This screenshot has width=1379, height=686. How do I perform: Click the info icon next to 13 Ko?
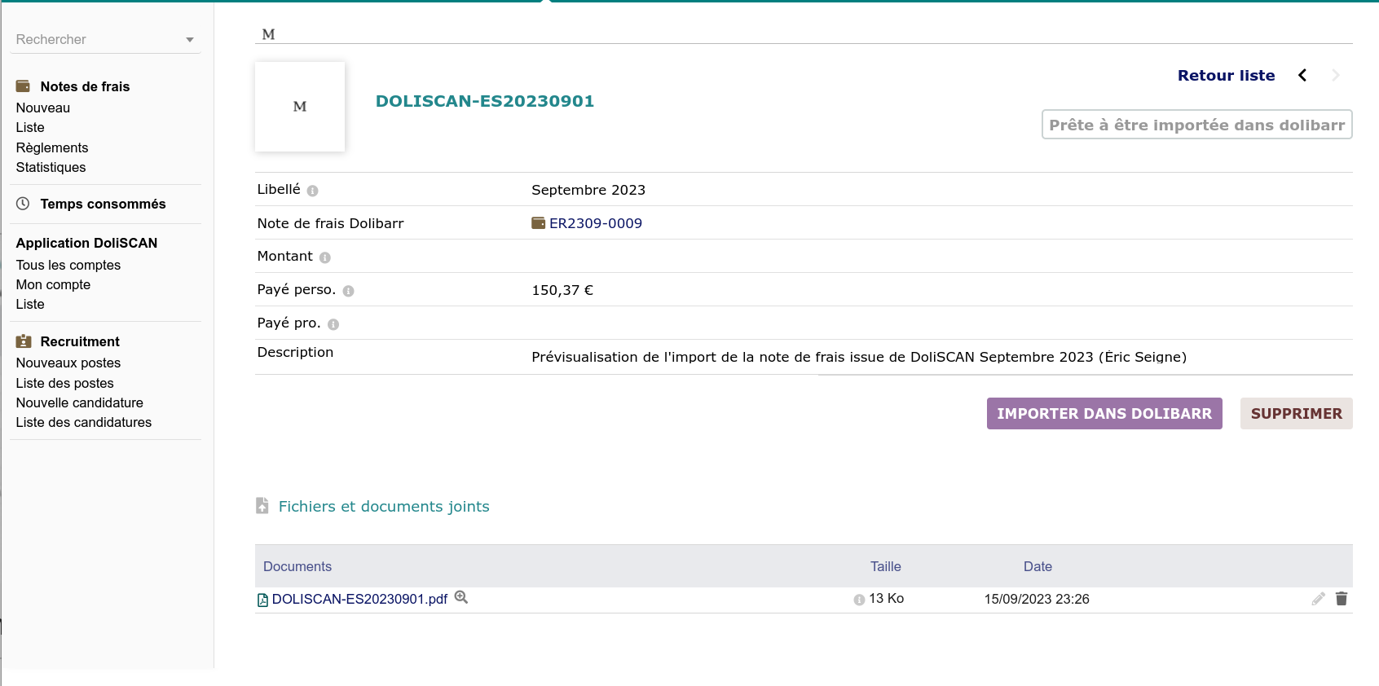pos(859,600)
